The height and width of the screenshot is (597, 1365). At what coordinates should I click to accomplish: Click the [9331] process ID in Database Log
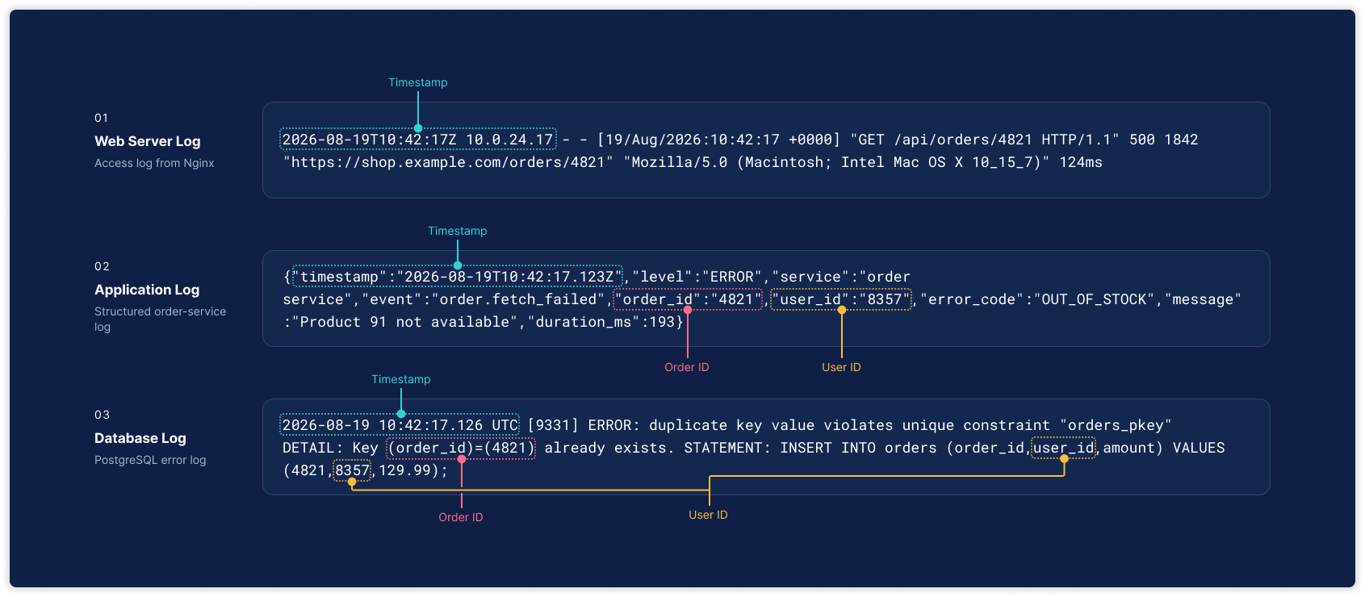[553, 425]
